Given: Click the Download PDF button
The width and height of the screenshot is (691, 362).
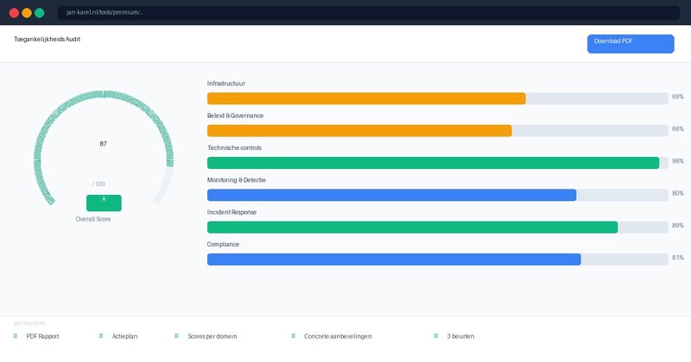Looking at the screenshot, I should 630,44.
